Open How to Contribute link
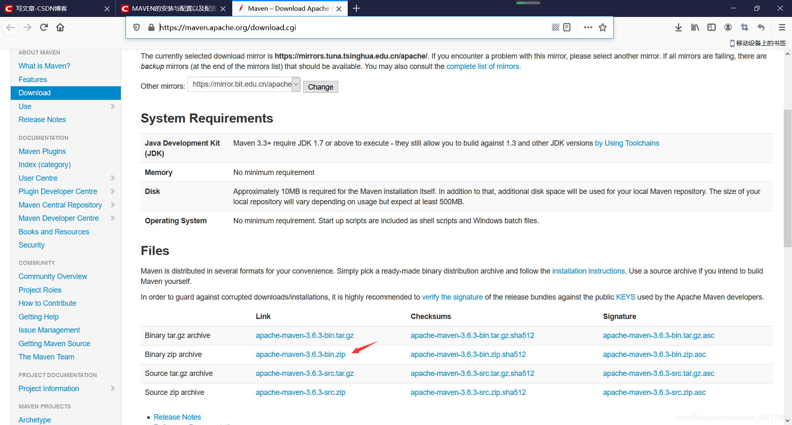Image resolution: width=792 pixels, height=425 pixels. pos(47,303)
